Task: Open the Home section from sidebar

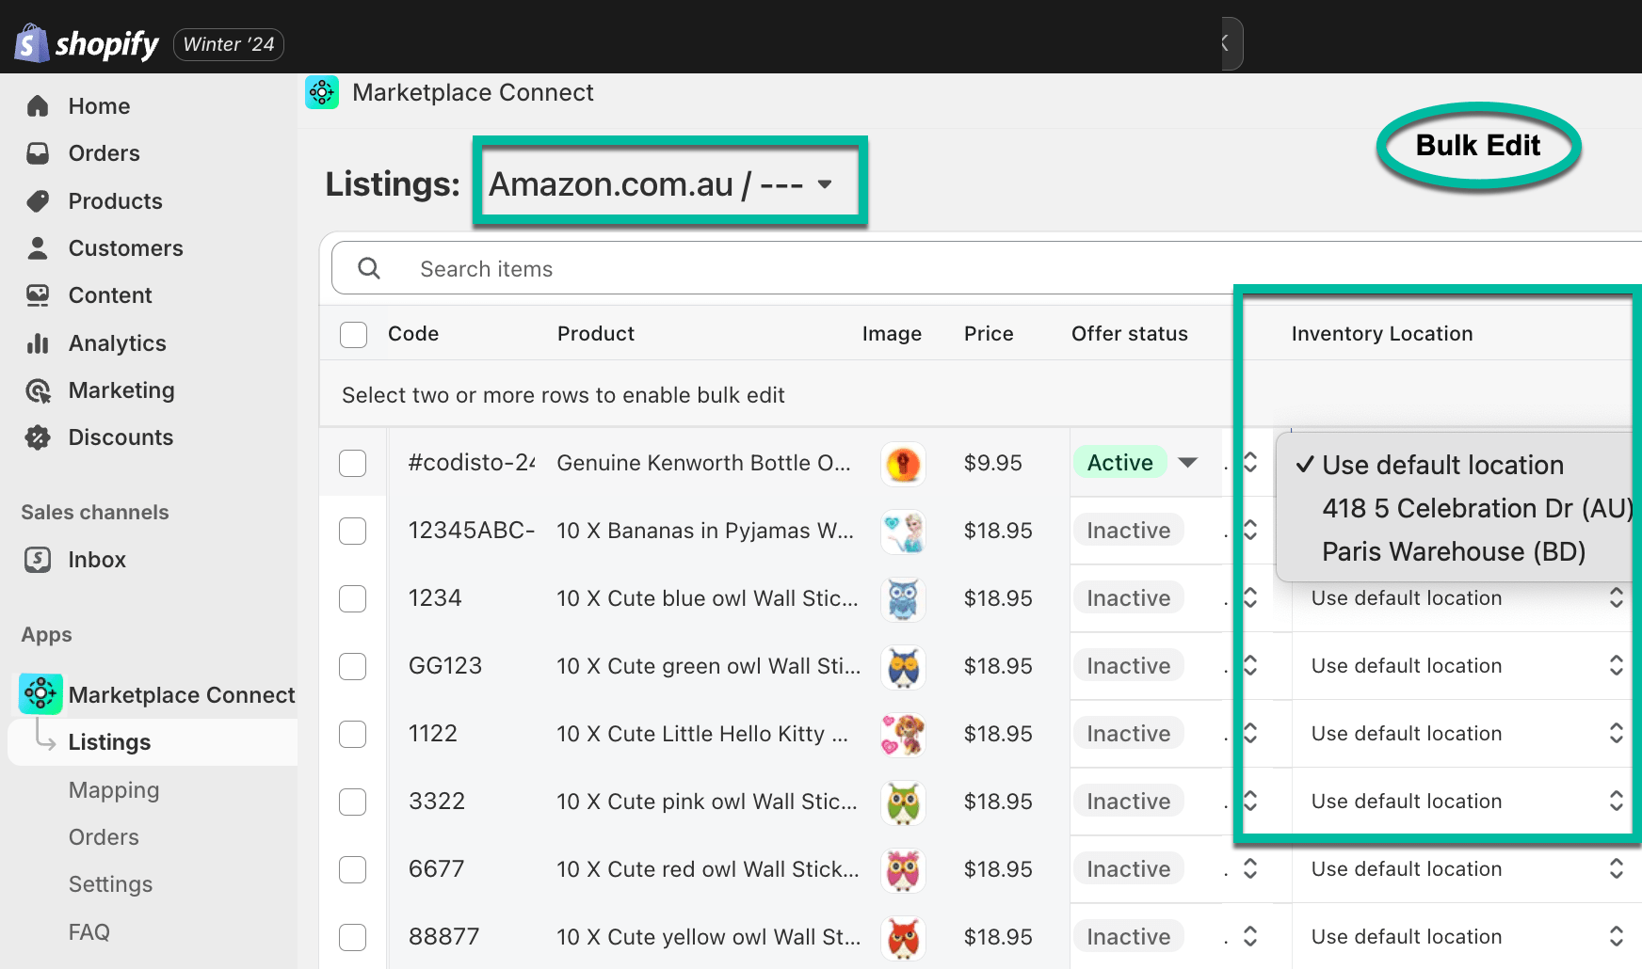Action: click(x=98, y=105)
